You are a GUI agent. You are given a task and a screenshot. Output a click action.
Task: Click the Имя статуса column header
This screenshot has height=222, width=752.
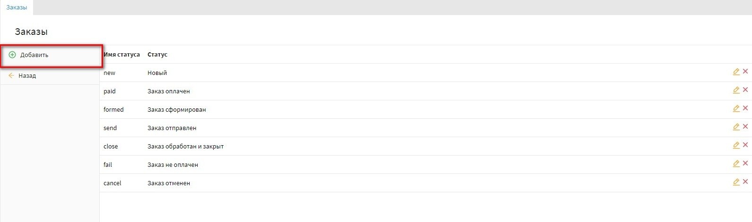pyautogui.click(x=121, y=55)
